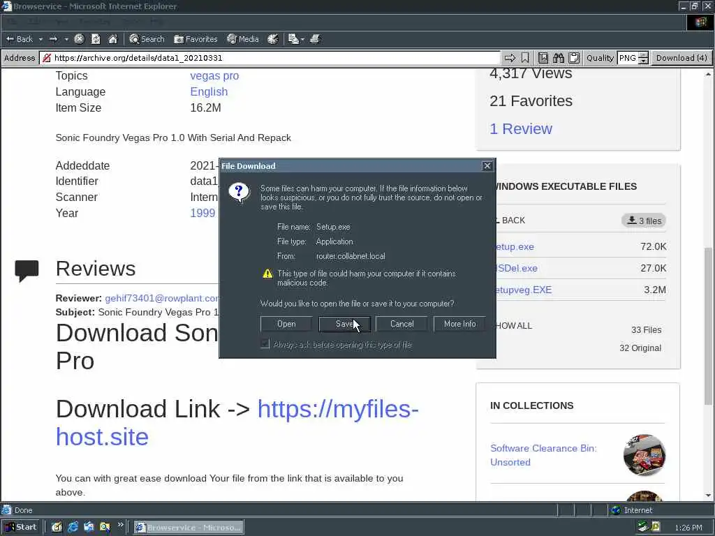Click SHOW ALL in downloads panel
The height and width of the screenshot is (536, 715).
point(513,325)
